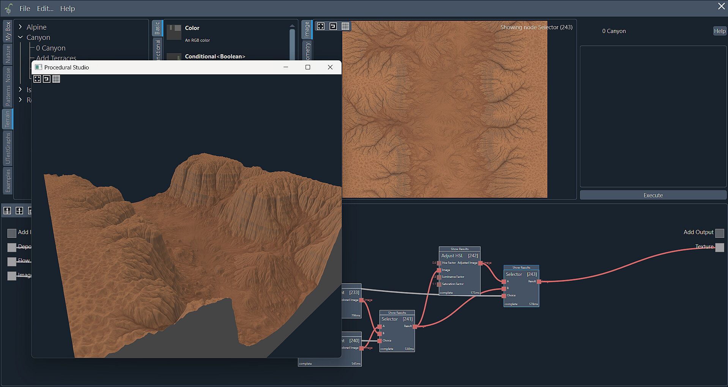Click the Texture output connector square
Image resolution: width=728 pixels, height=387 pixels.
[x=719, y=247]
